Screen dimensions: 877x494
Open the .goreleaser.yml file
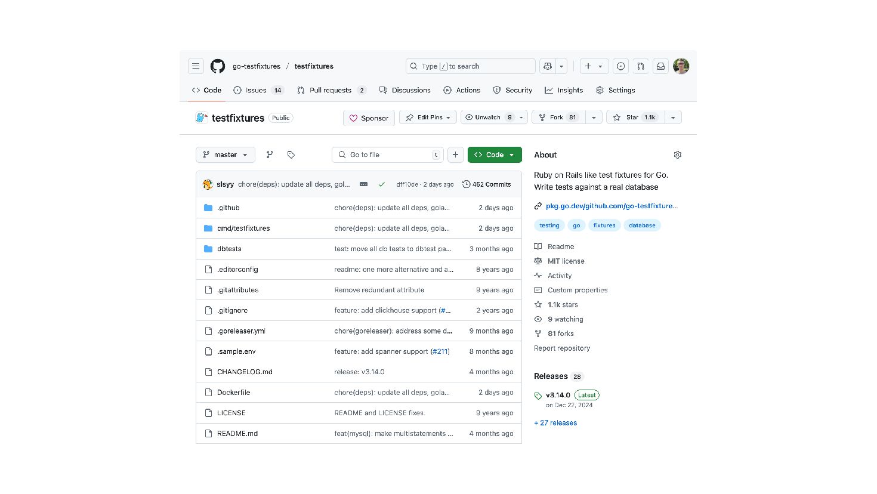241,331
